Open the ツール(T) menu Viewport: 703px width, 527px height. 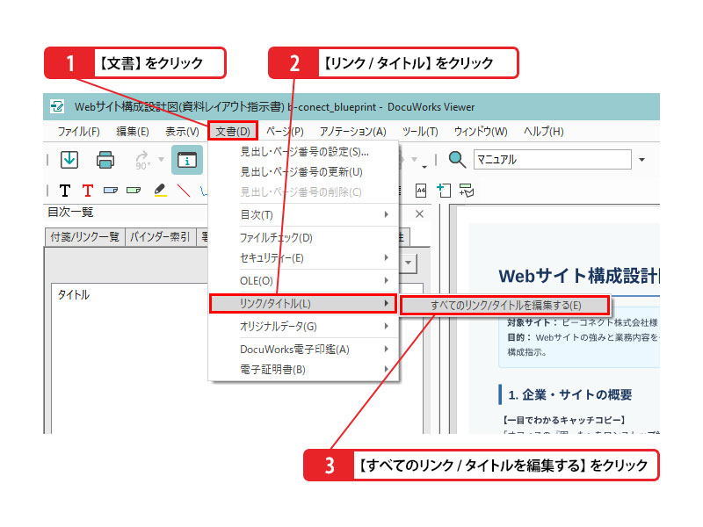(420, 131)
